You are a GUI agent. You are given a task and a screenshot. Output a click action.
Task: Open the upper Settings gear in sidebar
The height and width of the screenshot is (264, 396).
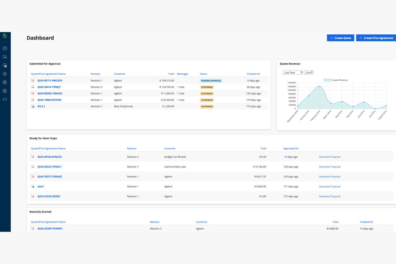point(5,82)
